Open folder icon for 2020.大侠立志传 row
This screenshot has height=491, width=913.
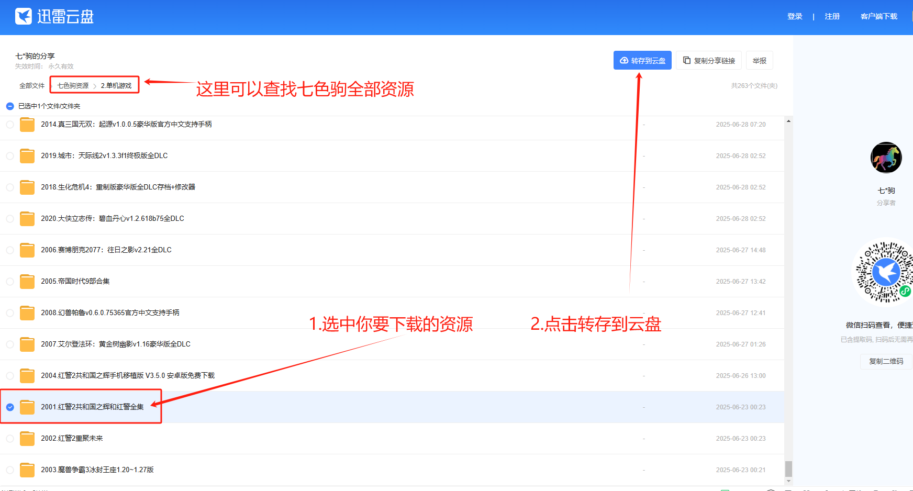[x=27, y=219]
